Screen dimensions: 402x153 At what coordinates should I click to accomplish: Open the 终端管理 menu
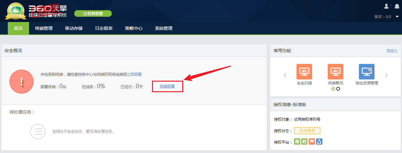pos(44,28)
